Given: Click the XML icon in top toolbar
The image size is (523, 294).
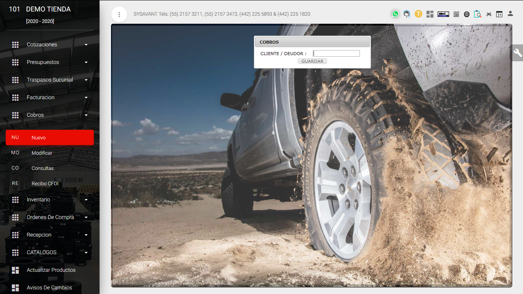Looking at the screenshot, I should [443, 14].
